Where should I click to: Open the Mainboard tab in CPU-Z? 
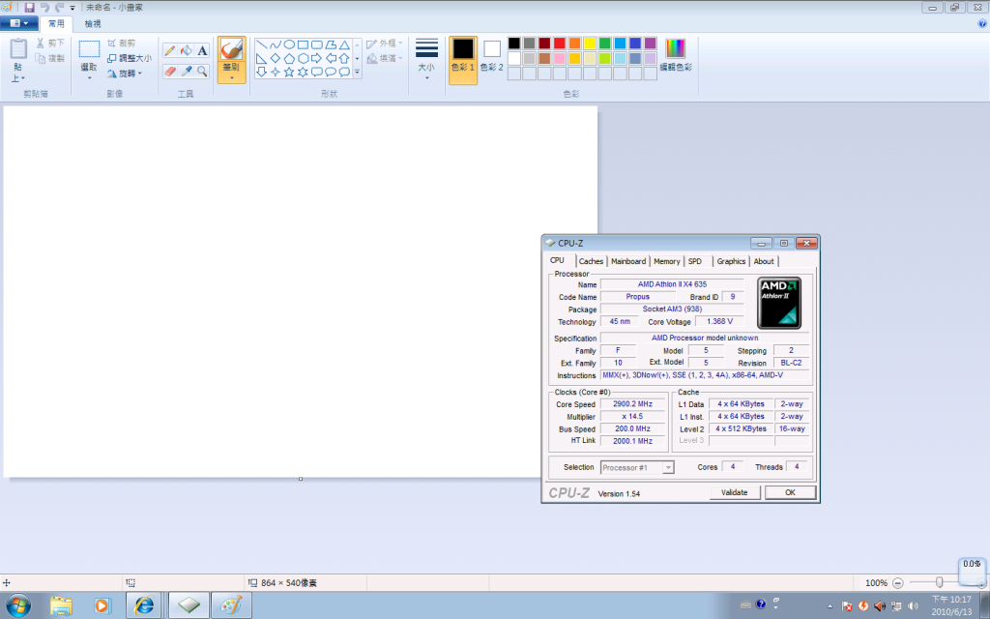(x=627, y=261)
